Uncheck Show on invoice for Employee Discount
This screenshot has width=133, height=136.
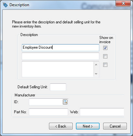click(x=105, y=48)
